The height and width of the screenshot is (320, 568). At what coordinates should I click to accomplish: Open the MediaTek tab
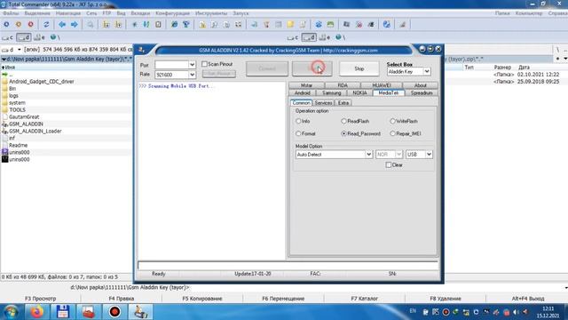point(389,92)
